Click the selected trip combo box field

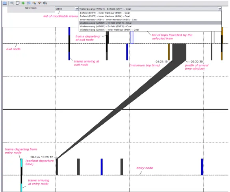(150, 9)
